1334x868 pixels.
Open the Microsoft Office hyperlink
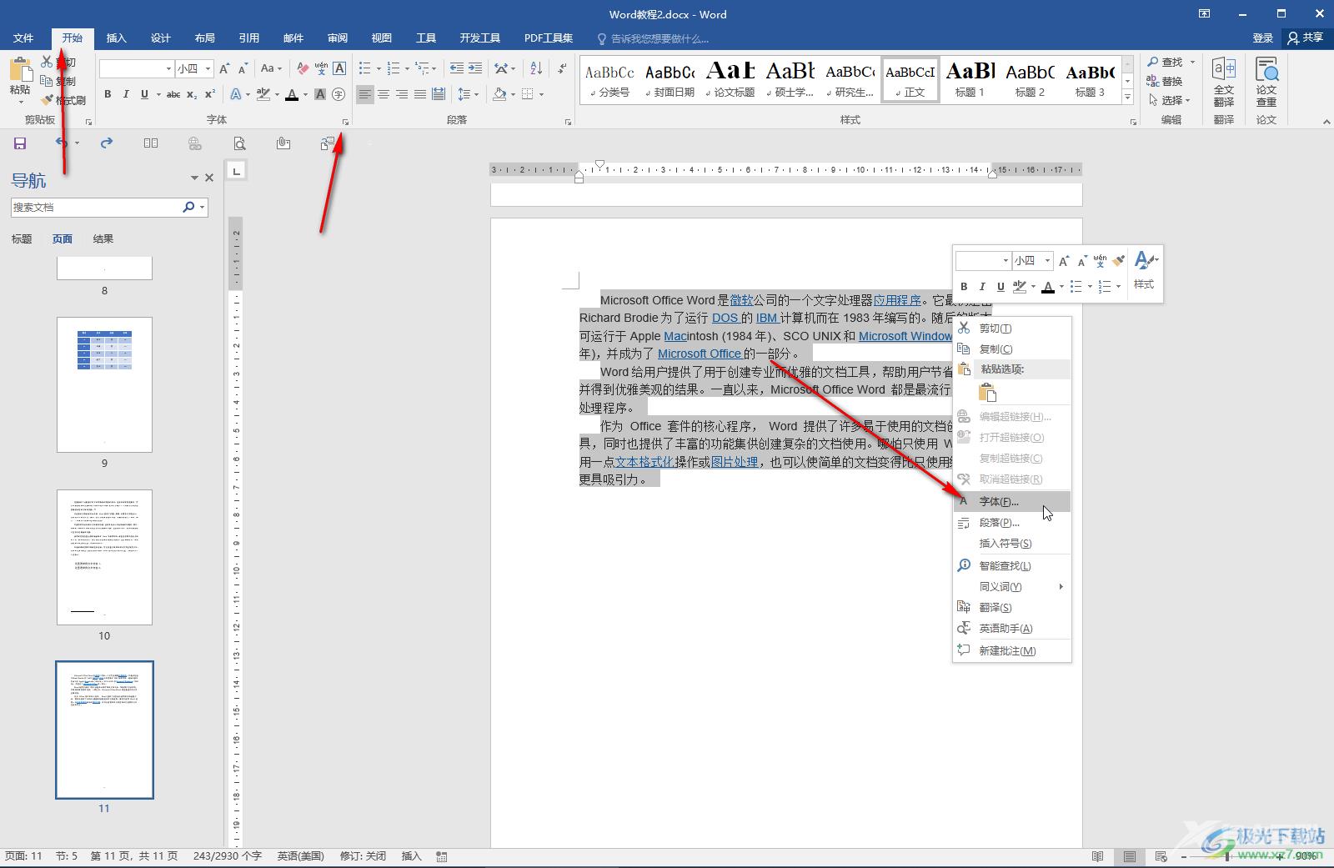pyautogui.click(x=700, y=354)
